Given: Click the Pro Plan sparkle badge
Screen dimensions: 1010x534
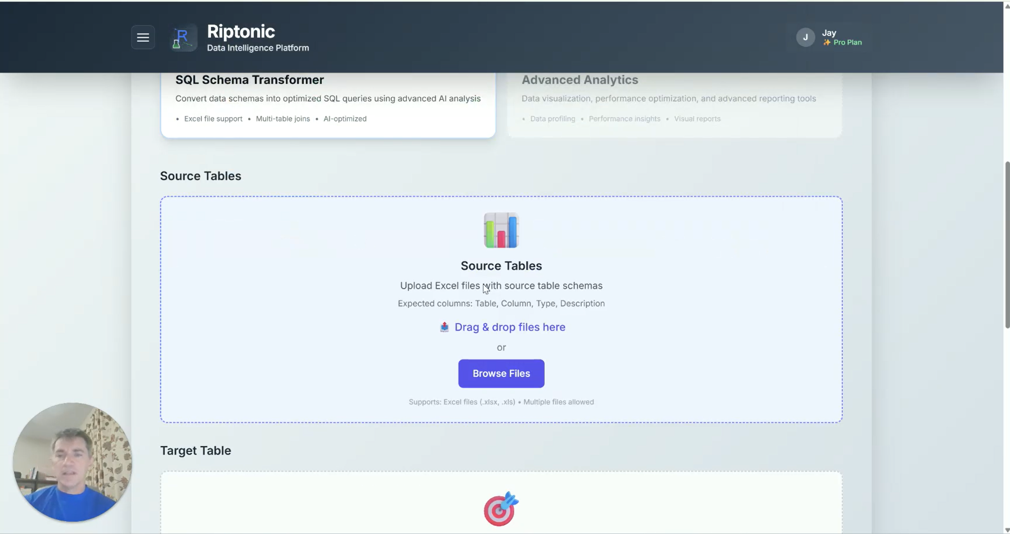Looking at the screenshot, I should point(842,43).
